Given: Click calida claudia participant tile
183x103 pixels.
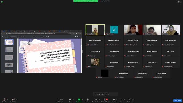Looking at the screenshot, I should tap(161, 73).
